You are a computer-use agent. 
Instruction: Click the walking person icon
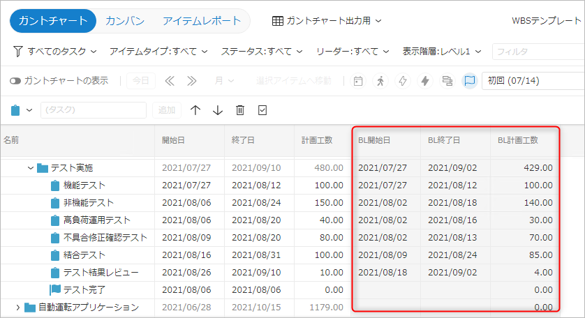(x=380, y=81)
